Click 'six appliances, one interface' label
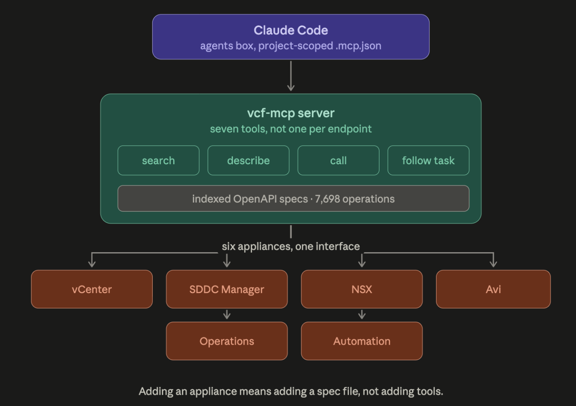This screenshot has height=406, width=576. (x=291, y=246)
